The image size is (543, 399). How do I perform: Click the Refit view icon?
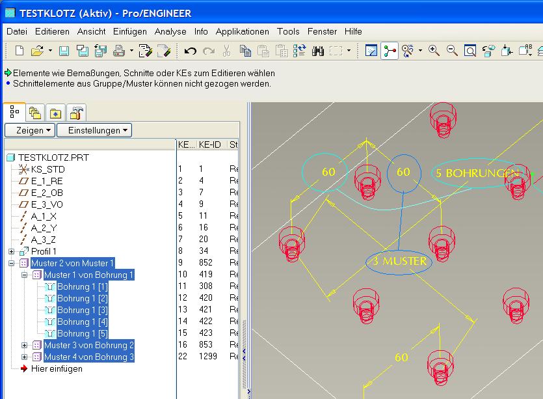(x=470, y=51)
